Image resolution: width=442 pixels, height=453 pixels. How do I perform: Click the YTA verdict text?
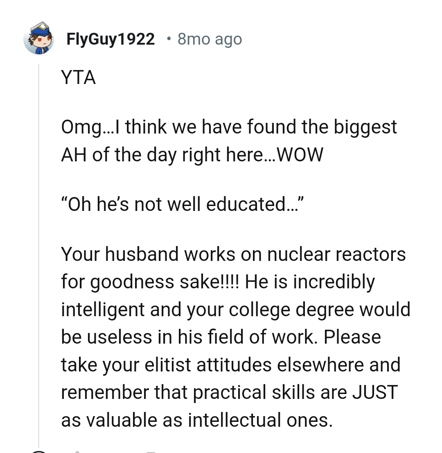point(78,77)
